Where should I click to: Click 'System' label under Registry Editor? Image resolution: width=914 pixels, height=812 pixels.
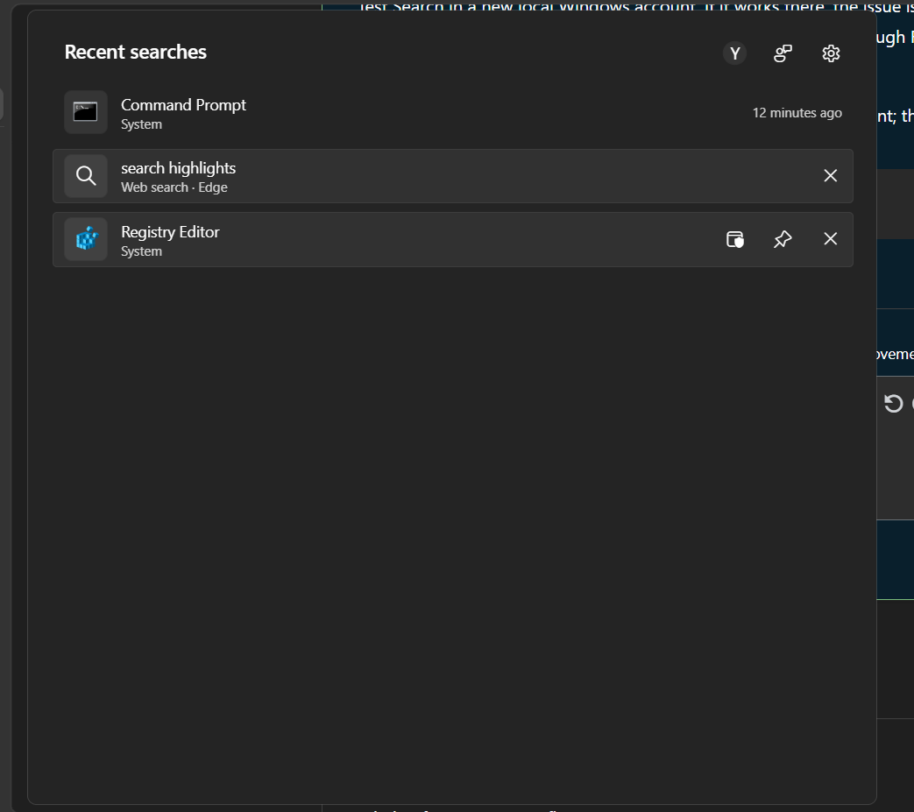point(142,251)
